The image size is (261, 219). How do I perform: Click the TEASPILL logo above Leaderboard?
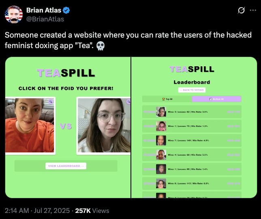(192, 69)
